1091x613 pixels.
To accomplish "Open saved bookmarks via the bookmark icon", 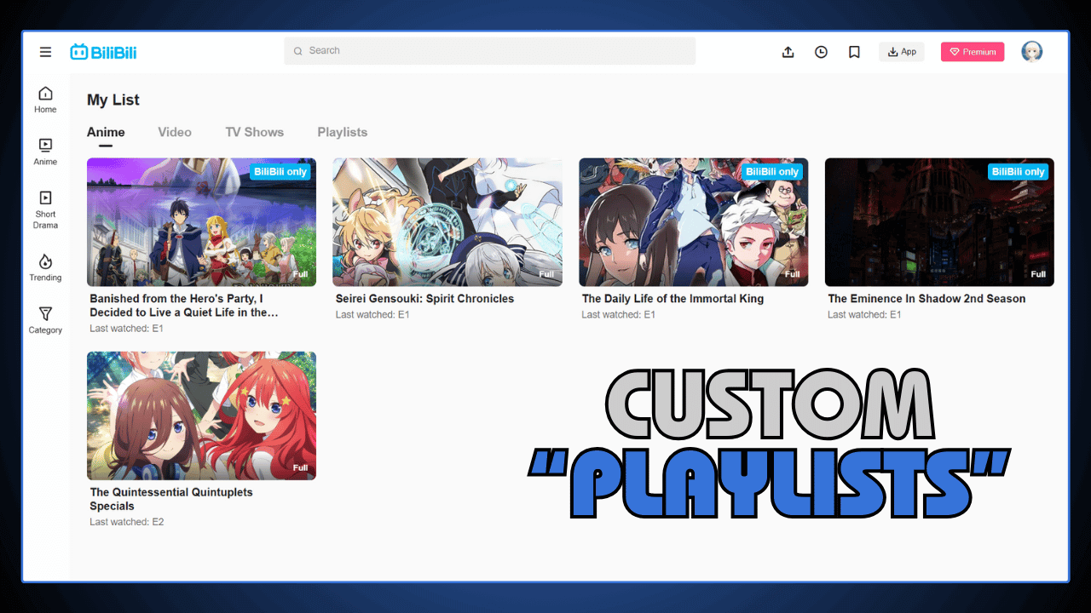I will coord(854,51).
